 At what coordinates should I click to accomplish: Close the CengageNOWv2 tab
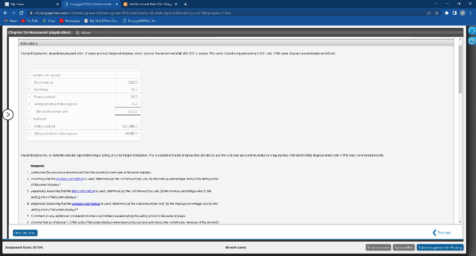pos(117,4)
